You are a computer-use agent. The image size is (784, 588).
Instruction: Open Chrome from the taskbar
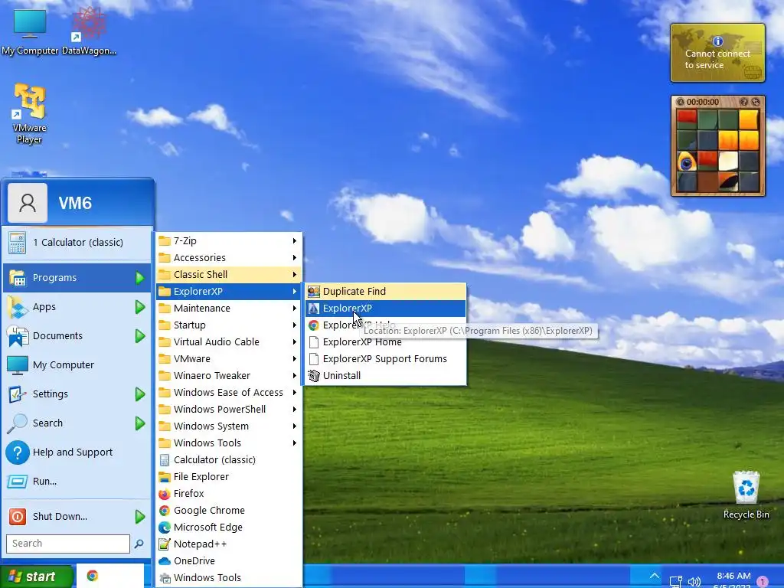click(93, 576)
